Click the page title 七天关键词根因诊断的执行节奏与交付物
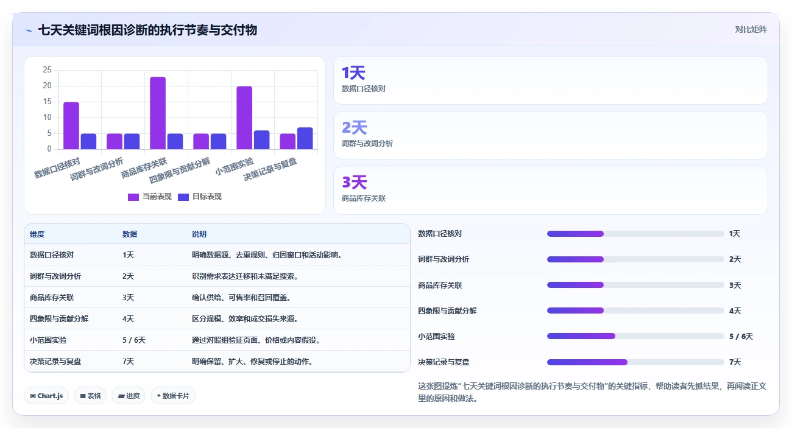Viewport: 792px width, 428px height. [147, 30]
